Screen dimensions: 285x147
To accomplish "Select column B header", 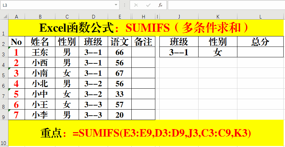I will pyautogui.click(x=40, y=17).
